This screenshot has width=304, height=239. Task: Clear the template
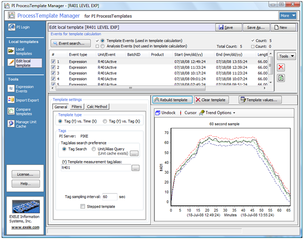pos(211,100)
